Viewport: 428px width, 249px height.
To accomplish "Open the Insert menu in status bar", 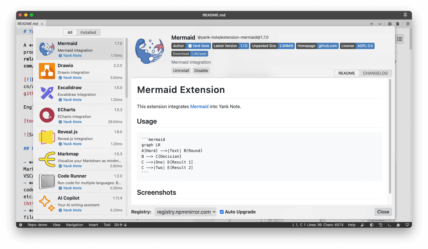I will (93, 225).
